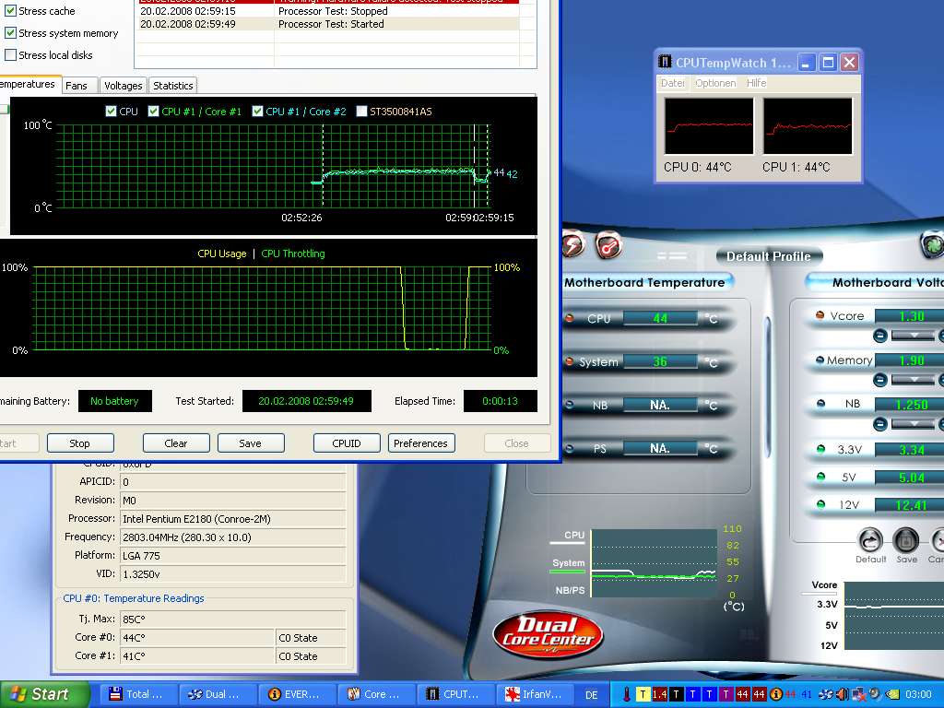Switch to the Statistics tab
Image resolution: width=944 pixels, height=708 pixels.
tap(172, 86)
